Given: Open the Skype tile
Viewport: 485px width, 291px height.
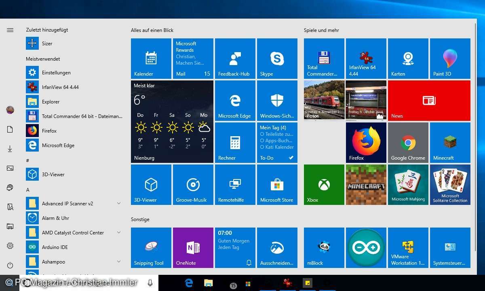Looking at the screenshot, I should point(277,59).
